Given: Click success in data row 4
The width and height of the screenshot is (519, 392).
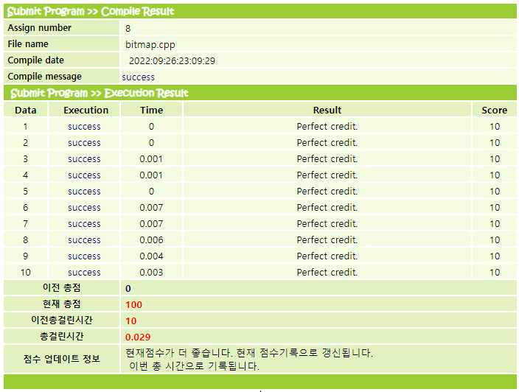Looking at the screenshot, I should tap(84, 175).
